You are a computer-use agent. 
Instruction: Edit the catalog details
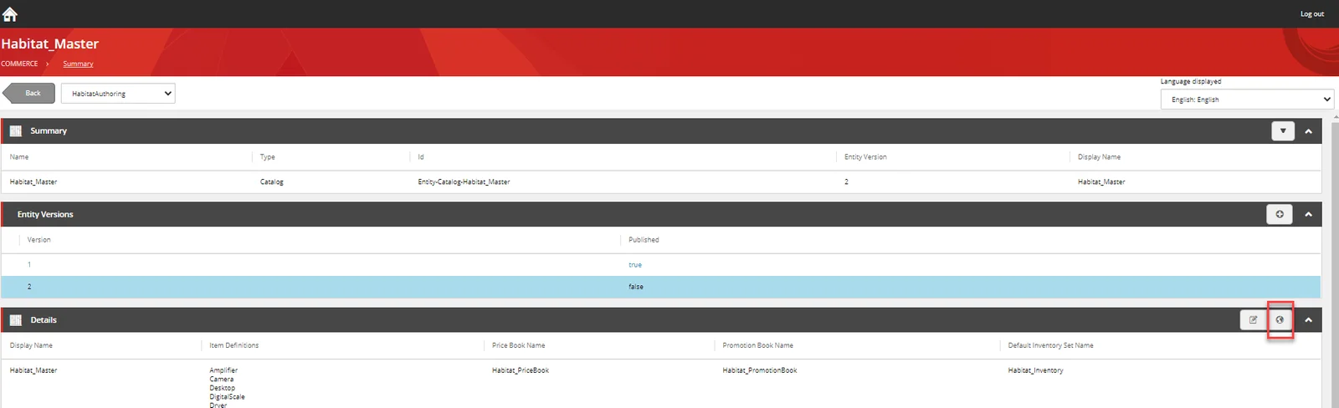point(1253,320)
